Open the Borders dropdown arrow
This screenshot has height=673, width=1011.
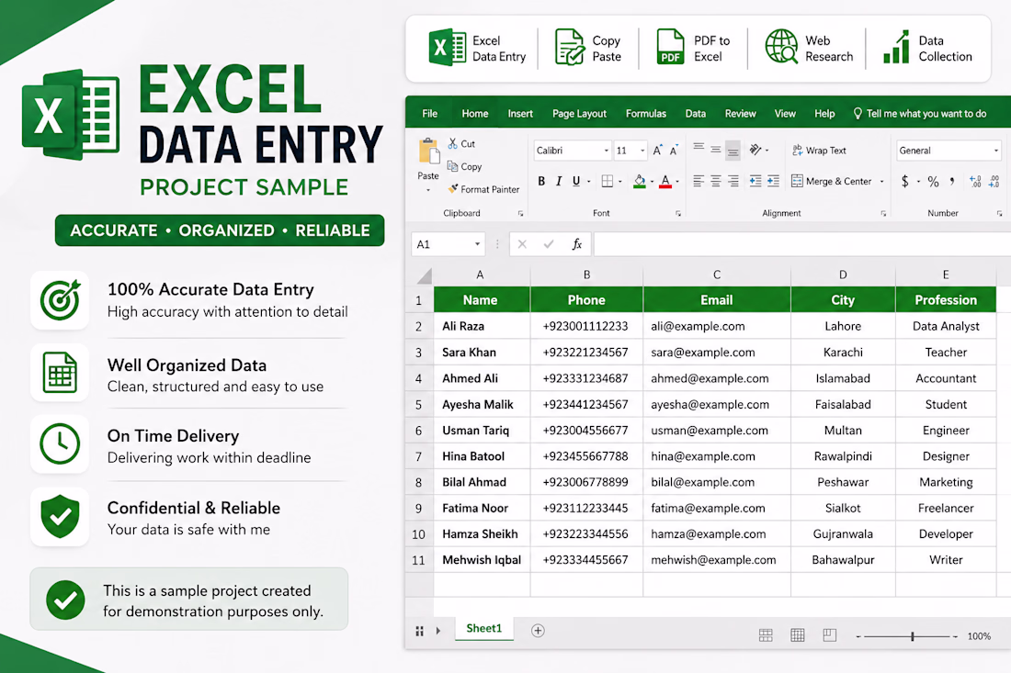click(620, 182)
